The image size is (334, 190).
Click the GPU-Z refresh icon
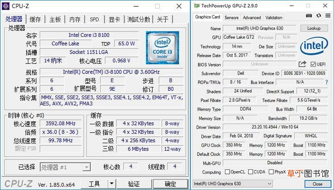(x=319, y=16)
